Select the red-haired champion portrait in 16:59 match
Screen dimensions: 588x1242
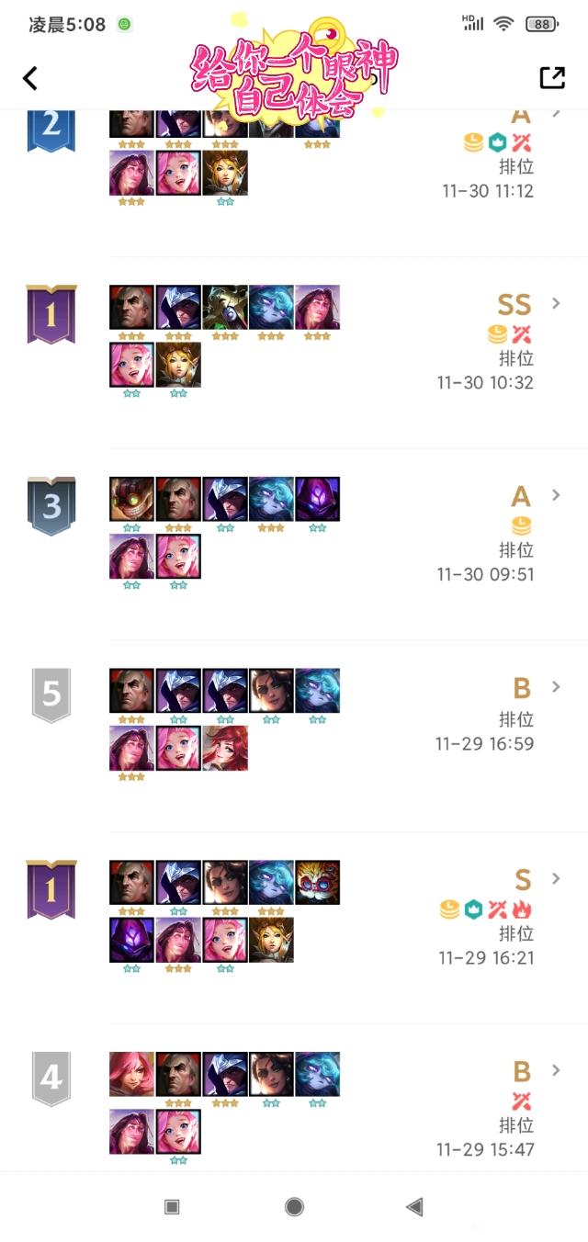(225, 748)
